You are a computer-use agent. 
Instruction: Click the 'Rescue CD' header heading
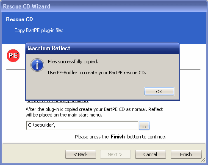[x=19, y=19]
